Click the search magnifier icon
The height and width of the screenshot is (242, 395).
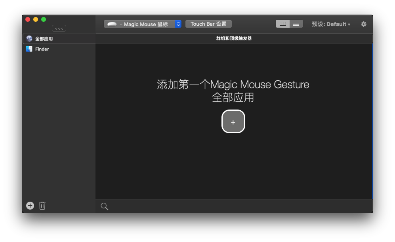[x=105, y=206]
